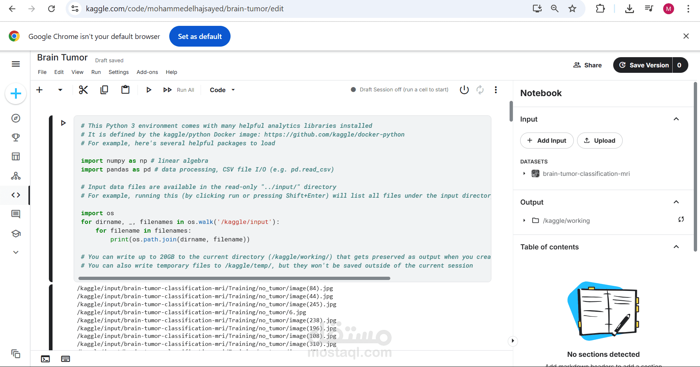This screenshot has width=700, height=367.
Task: Click the github.com/kaggle/docker-python link in code
Action: 334,134
